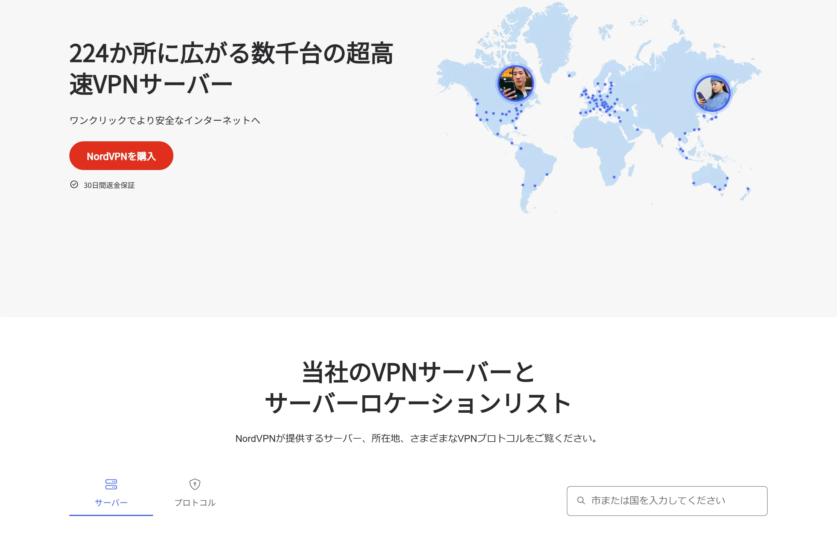This screenshot has height=536, width=837.
Task: Select the サーバー tab
Action: (111, 496)
